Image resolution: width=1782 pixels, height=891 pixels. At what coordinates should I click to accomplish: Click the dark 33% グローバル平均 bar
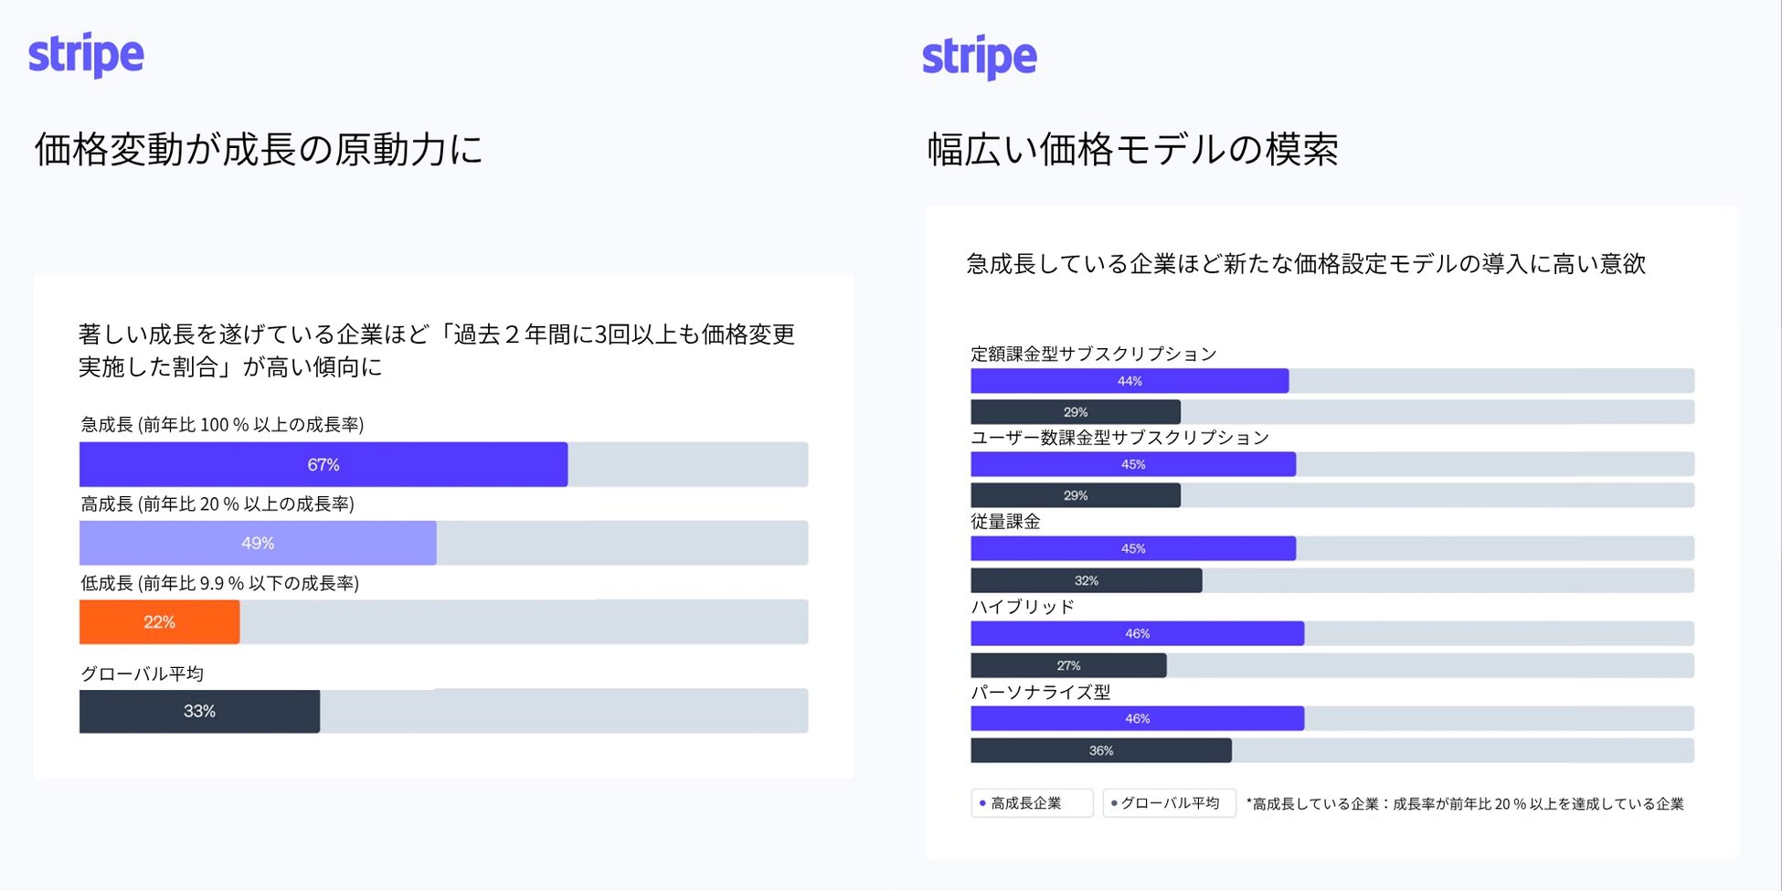(199, 711)
